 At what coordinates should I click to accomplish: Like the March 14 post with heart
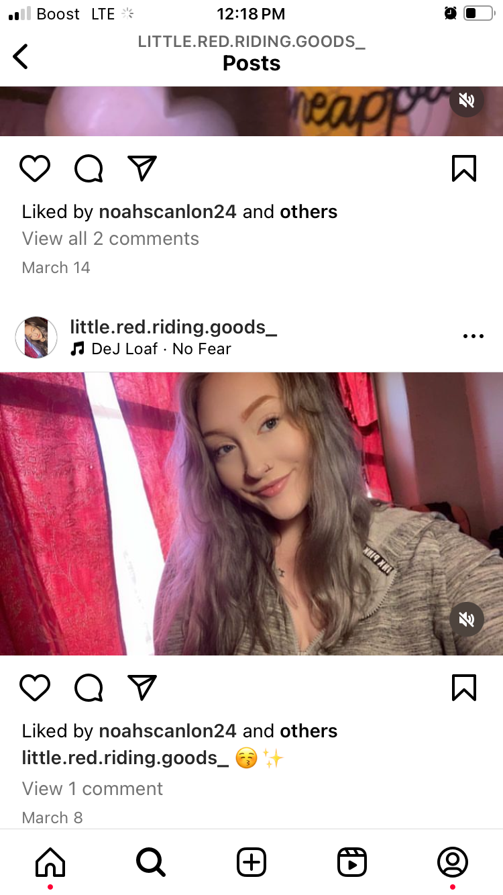pyautogui.click(x=35, y=168)
